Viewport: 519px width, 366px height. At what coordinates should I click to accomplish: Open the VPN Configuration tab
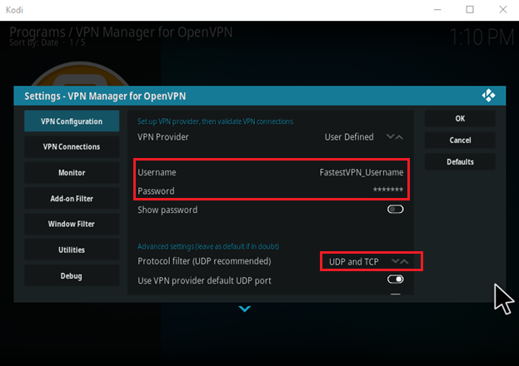[72, 121]
